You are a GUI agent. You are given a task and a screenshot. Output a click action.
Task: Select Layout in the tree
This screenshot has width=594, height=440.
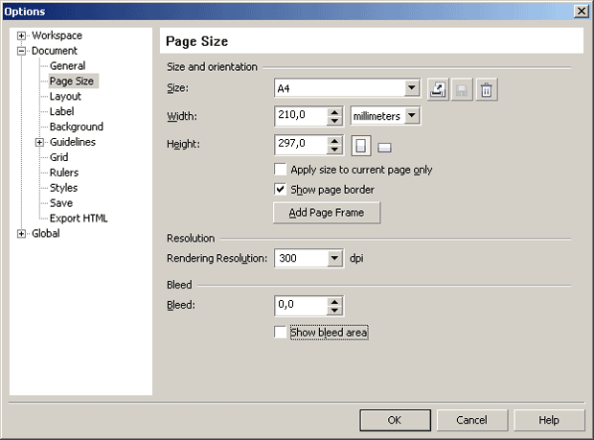pos(65,96)
